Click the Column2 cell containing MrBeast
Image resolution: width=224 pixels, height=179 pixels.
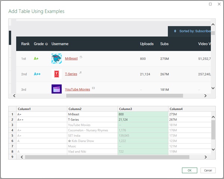[92, 114]
